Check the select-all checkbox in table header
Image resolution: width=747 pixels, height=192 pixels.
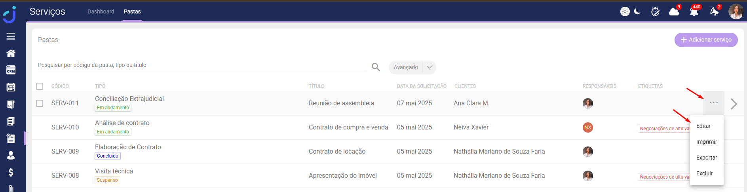pyautogui.click(x=40, y=86)
